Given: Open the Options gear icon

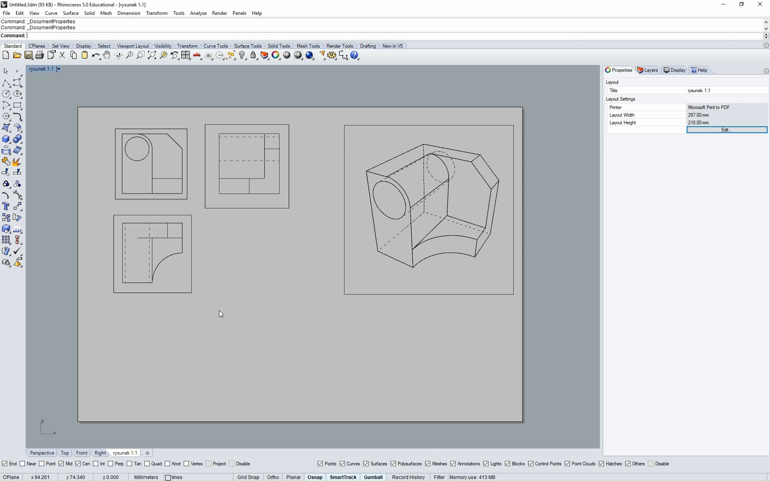Looking at the screenshot, I should [332, 55].
